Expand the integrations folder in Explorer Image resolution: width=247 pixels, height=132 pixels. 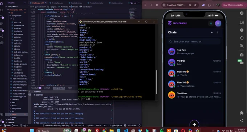(15, 108)
